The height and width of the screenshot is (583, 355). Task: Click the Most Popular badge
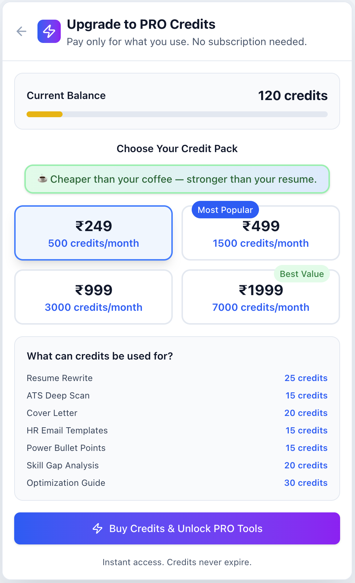(x=225, y=210)
